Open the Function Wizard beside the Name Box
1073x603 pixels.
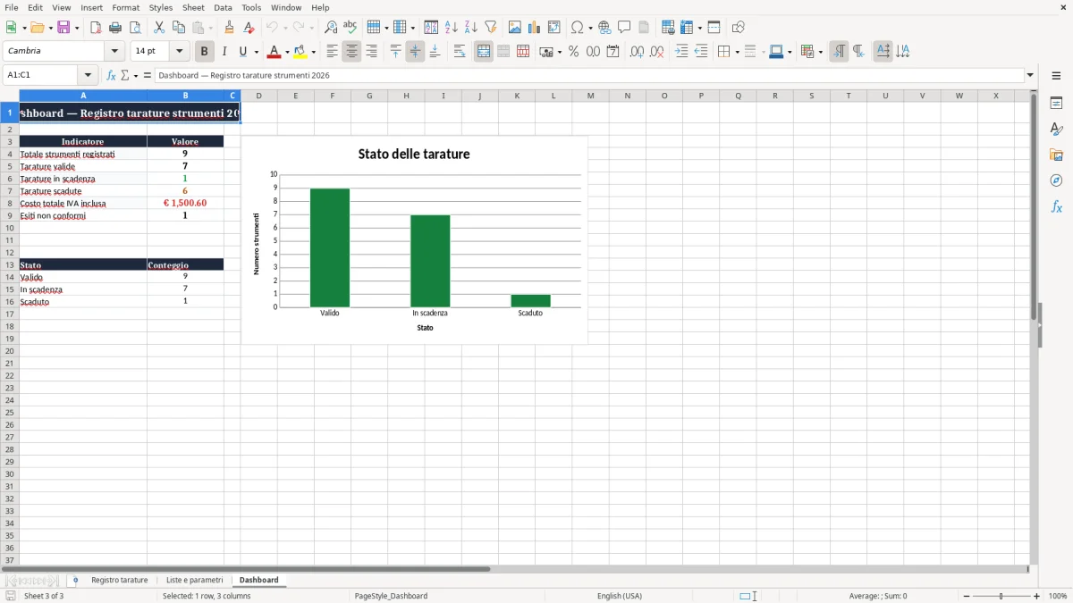(x=111, y=76)
